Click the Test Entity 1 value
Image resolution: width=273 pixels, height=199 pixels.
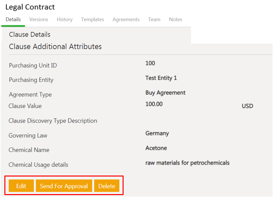[x=161, y=78]
